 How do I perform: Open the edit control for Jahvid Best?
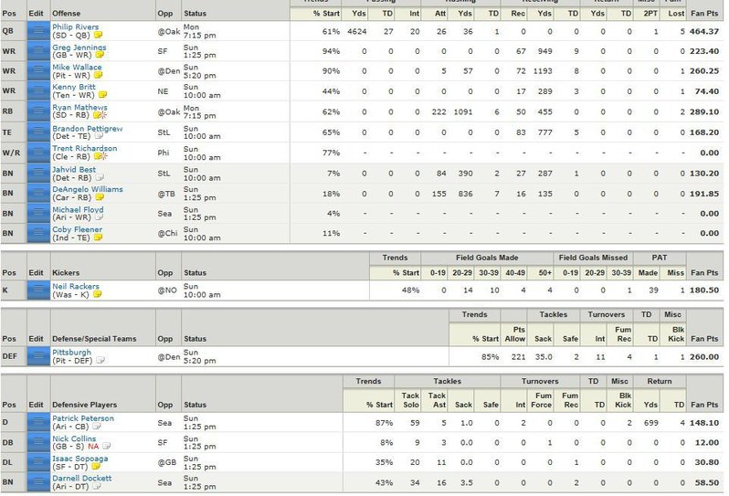pos(38,173)
